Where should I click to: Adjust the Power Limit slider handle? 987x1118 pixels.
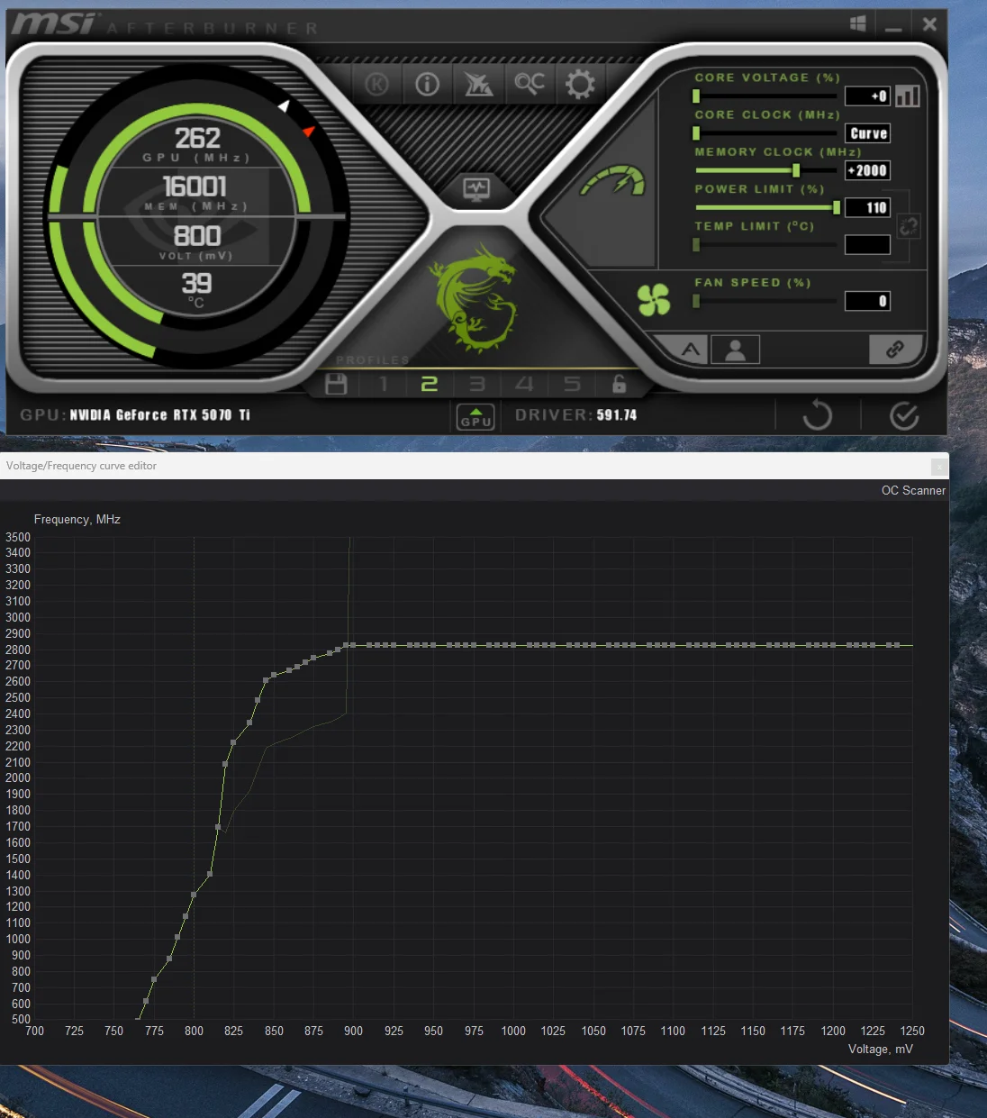tap(837, 208)
